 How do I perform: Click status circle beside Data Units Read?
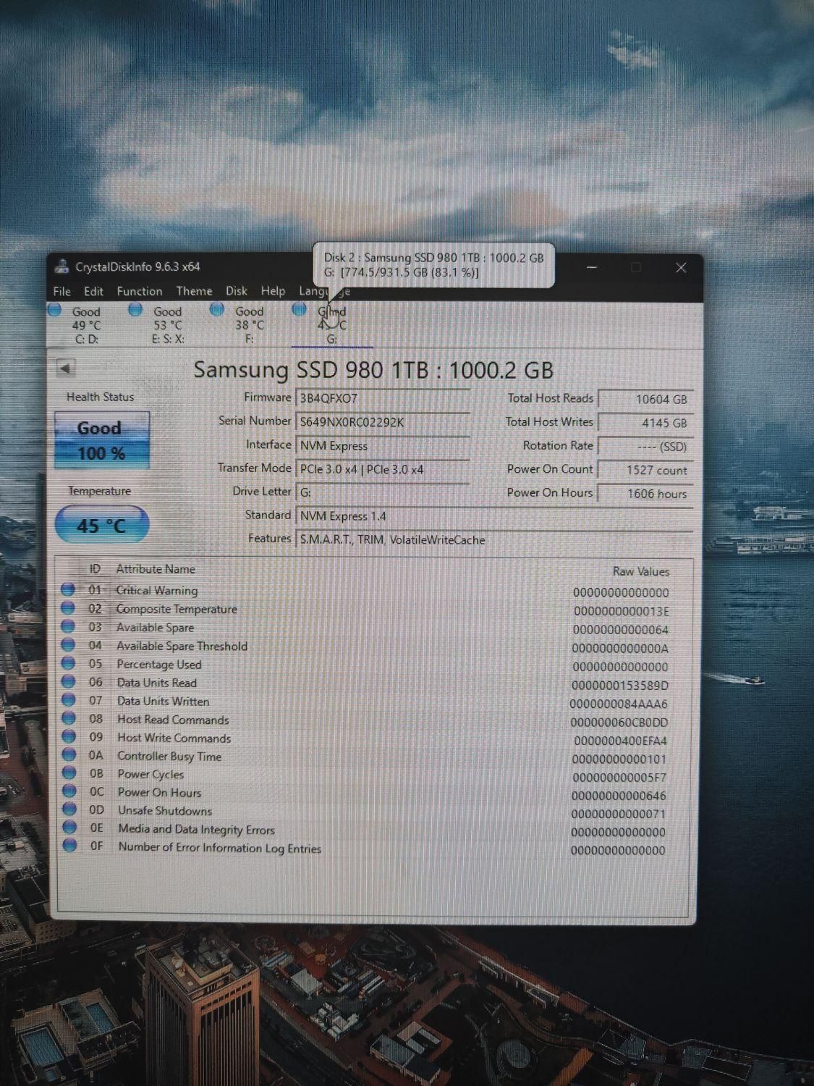(x=68, y=681)
